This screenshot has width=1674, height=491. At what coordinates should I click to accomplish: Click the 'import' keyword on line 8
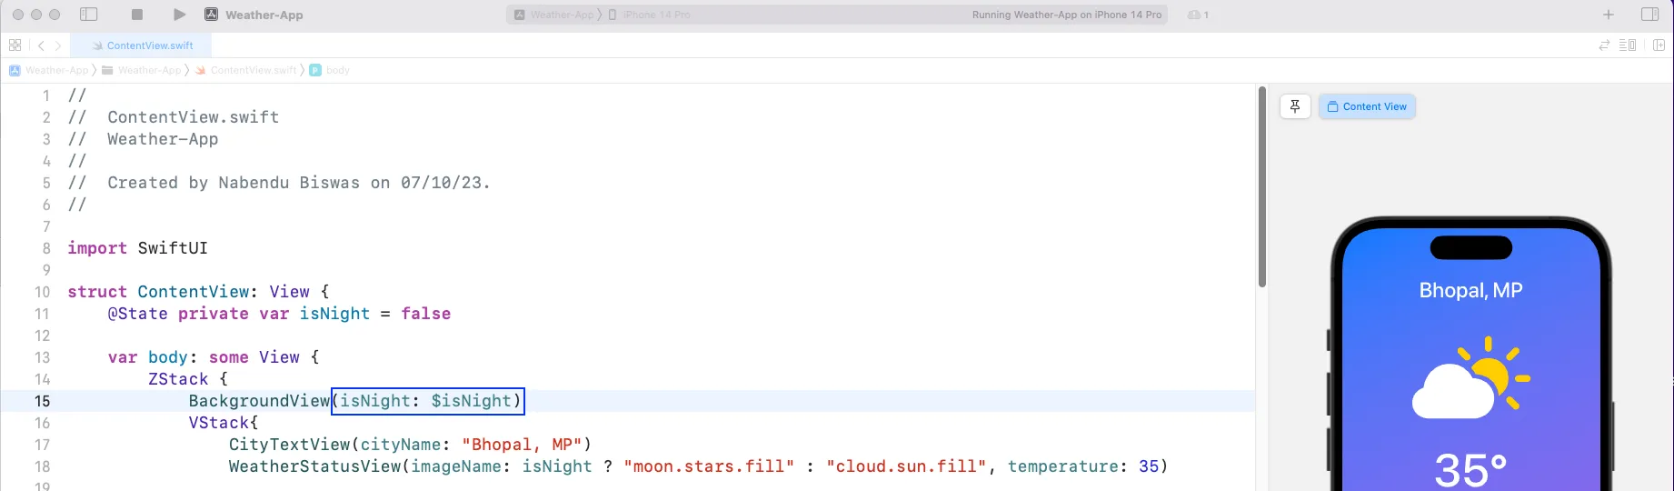tap(97, 248)
